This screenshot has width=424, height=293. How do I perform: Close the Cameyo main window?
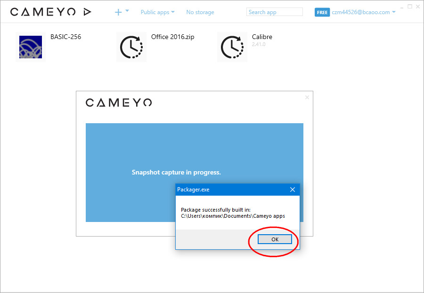[418, 7]
